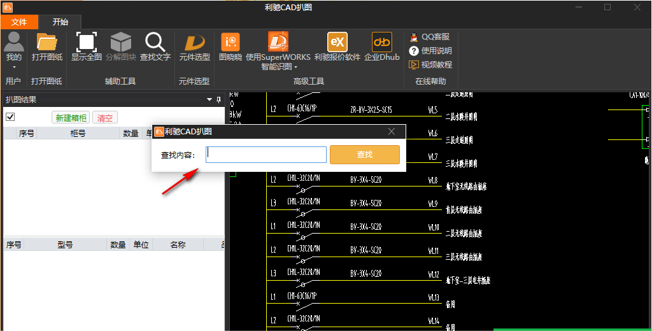Open 视频教程 video tutorials
Screen dimensions: 652x331
coord(430,65)
